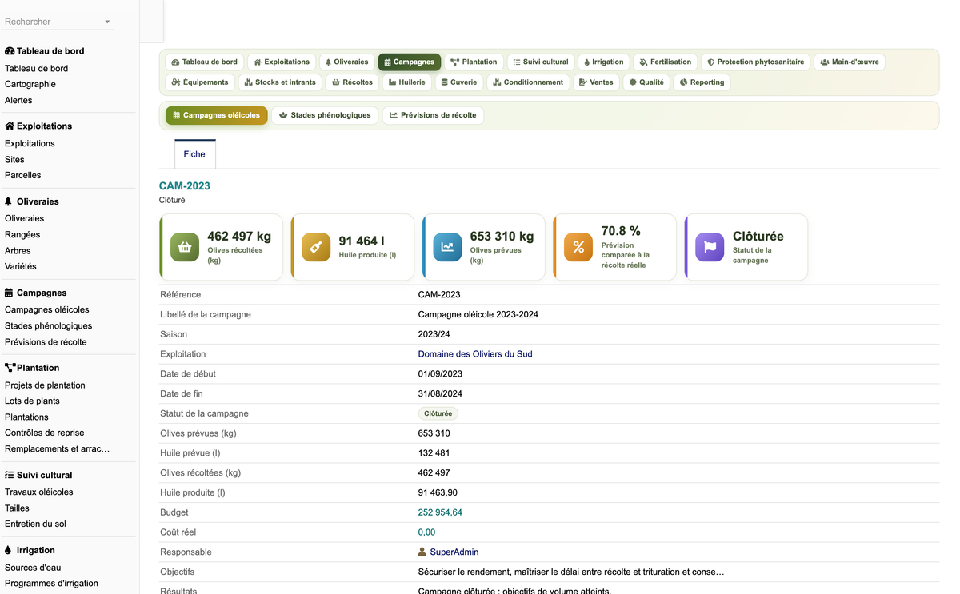960x594 pixels.
Task: Open the Ventes module
Action: [x=596, y=82]
